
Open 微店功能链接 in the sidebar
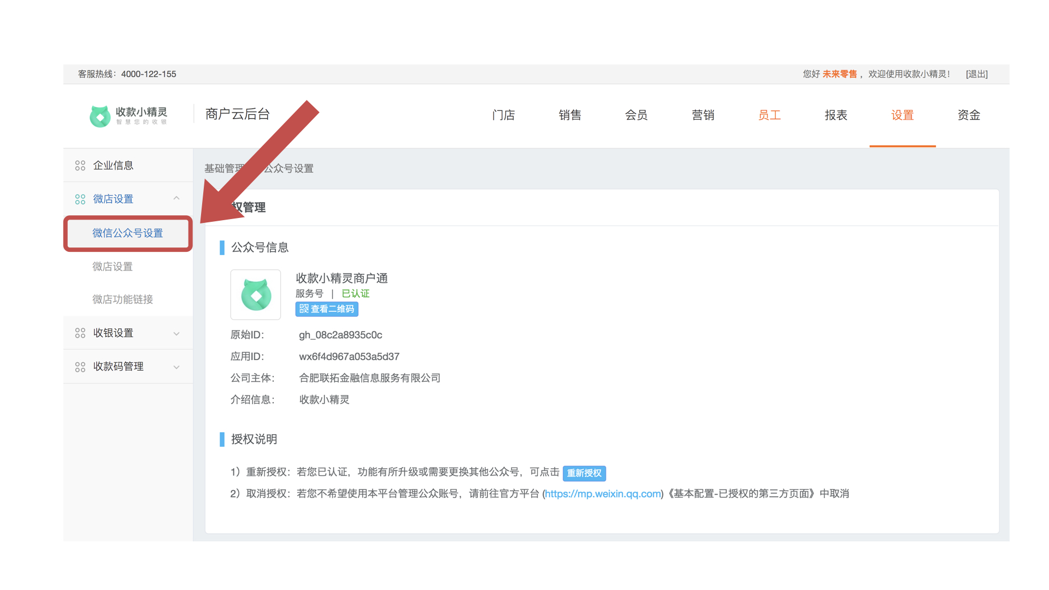click(123, 299)
